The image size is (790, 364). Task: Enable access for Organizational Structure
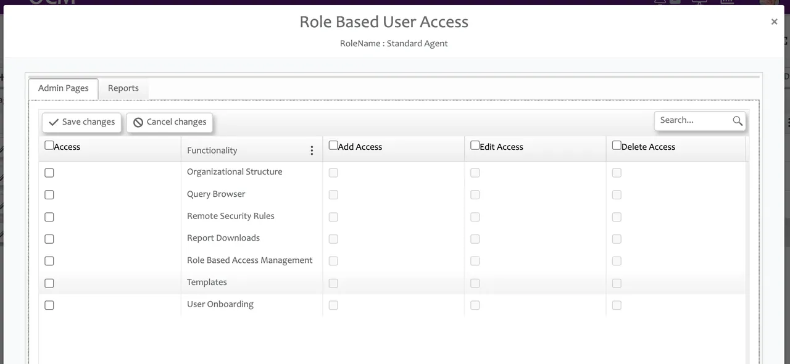pyautogui.click(x=49, y=173)
